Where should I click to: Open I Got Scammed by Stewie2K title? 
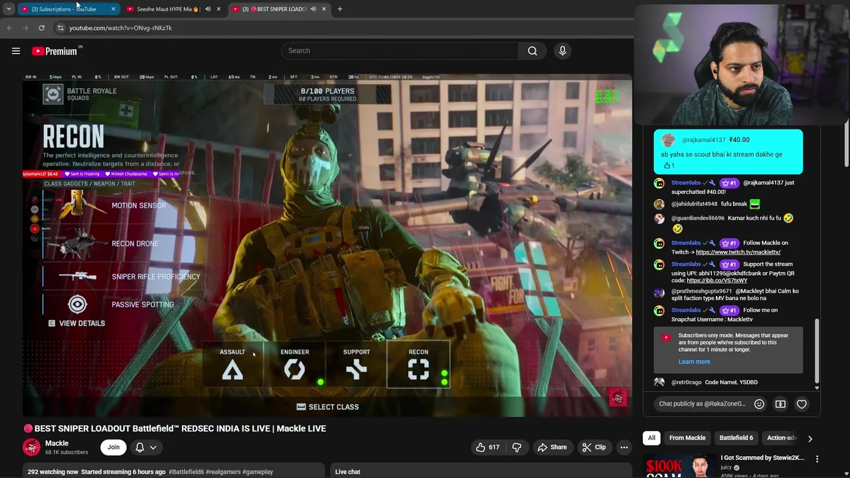tap(762, 458)
